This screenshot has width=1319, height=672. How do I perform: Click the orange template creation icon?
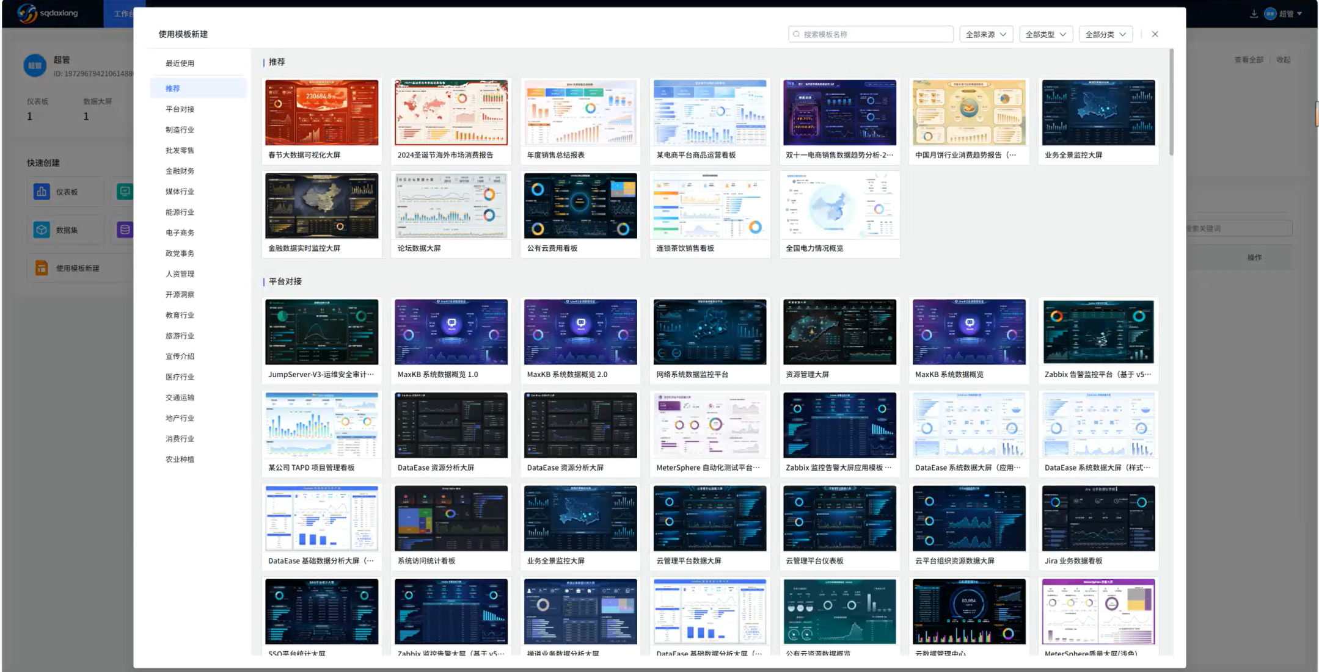click(42, 268)
